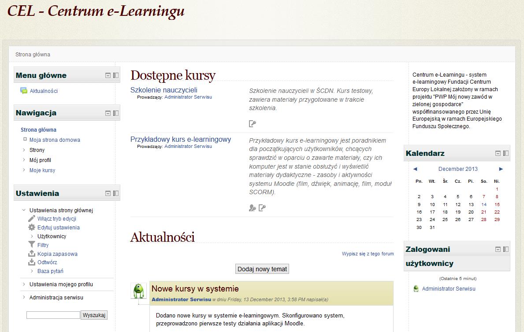Collapse the Ustawienia block

[108, 193]
